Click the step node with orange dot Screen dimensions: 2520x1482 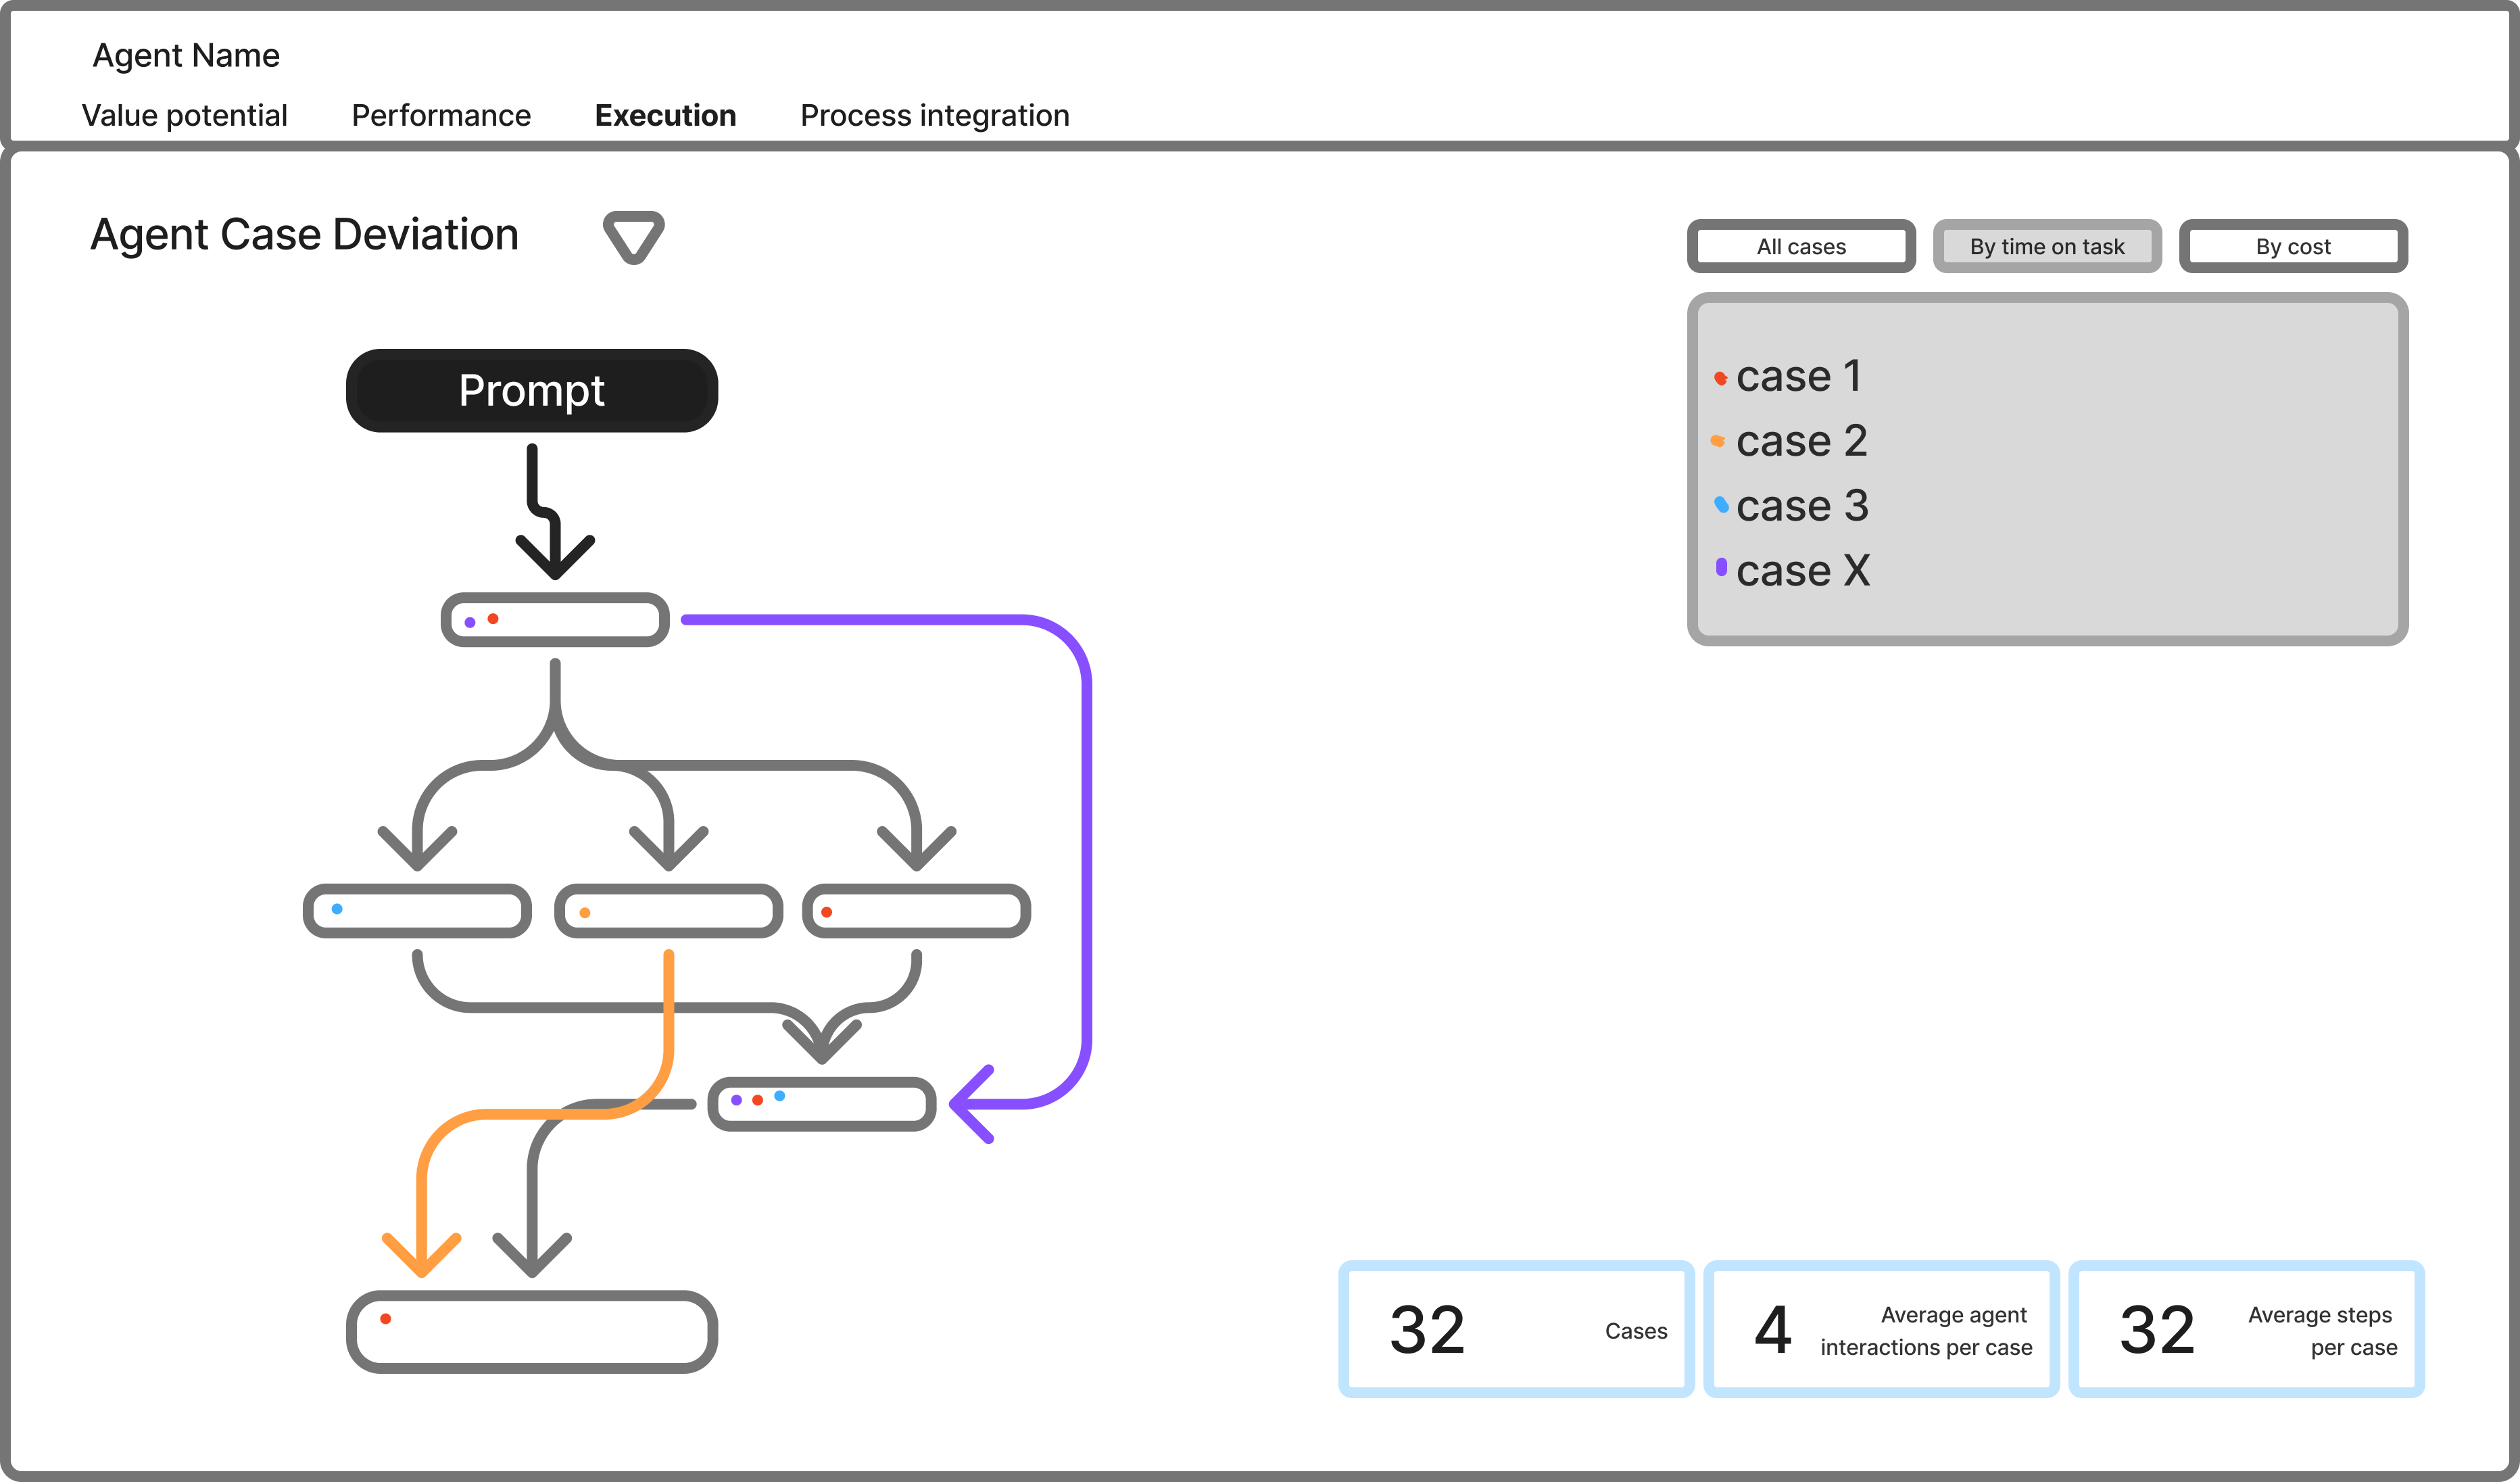668,910
